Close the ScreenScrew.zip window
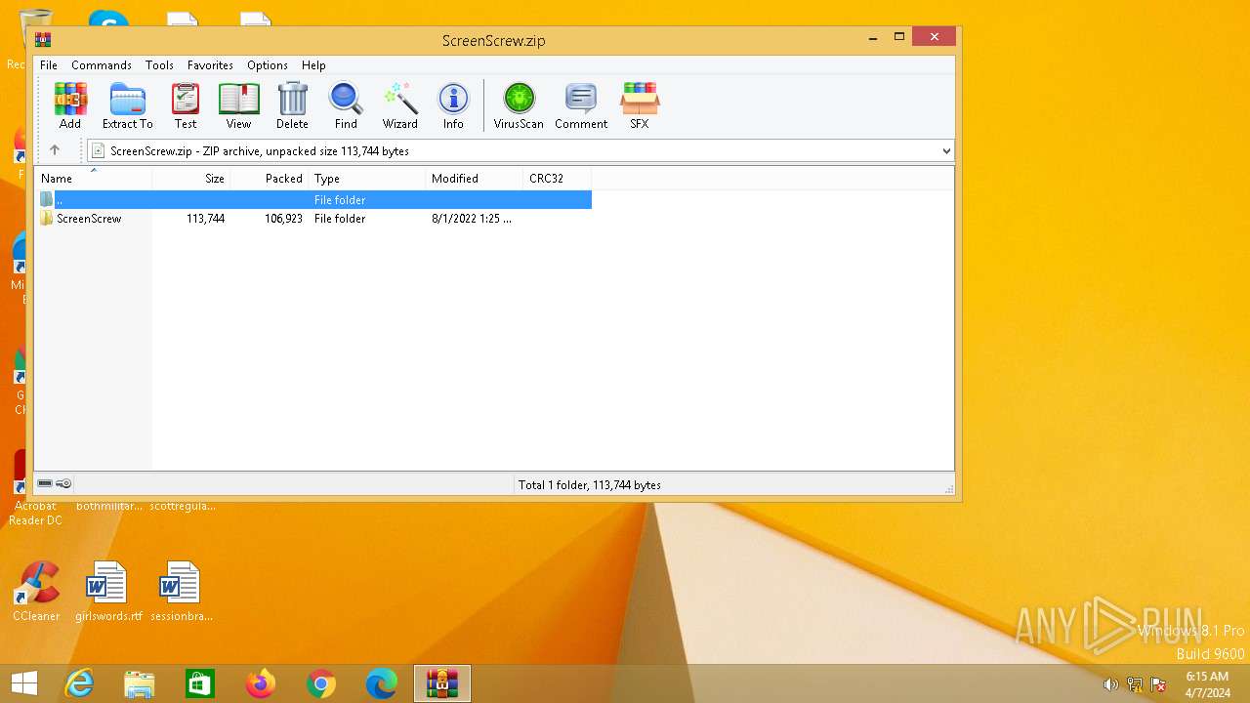 (x=935, y=37)
